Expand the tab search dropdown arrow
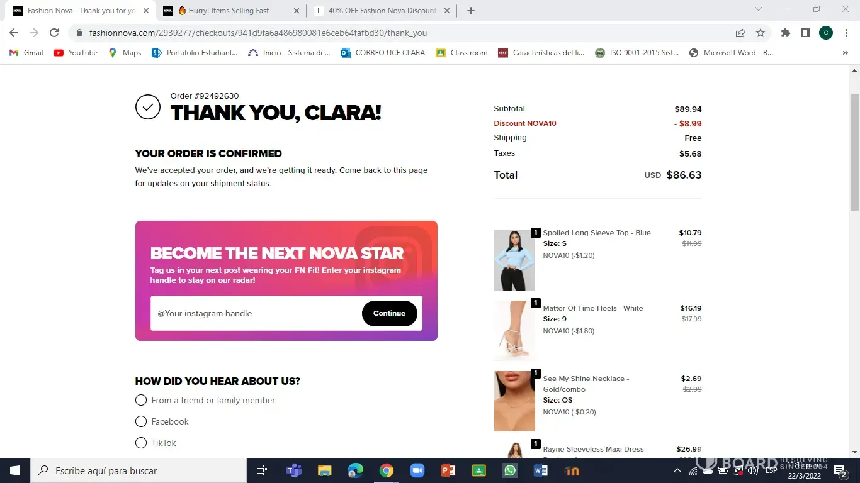860x483 pixels. tap(759, 9)
